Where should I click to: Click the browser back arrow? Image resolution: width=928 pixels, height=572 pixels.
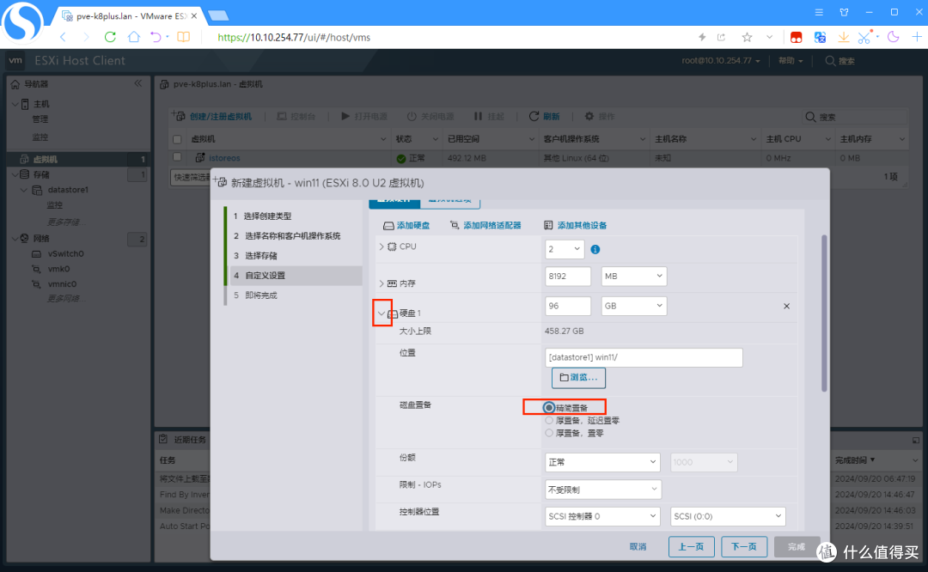coord(63,37)
